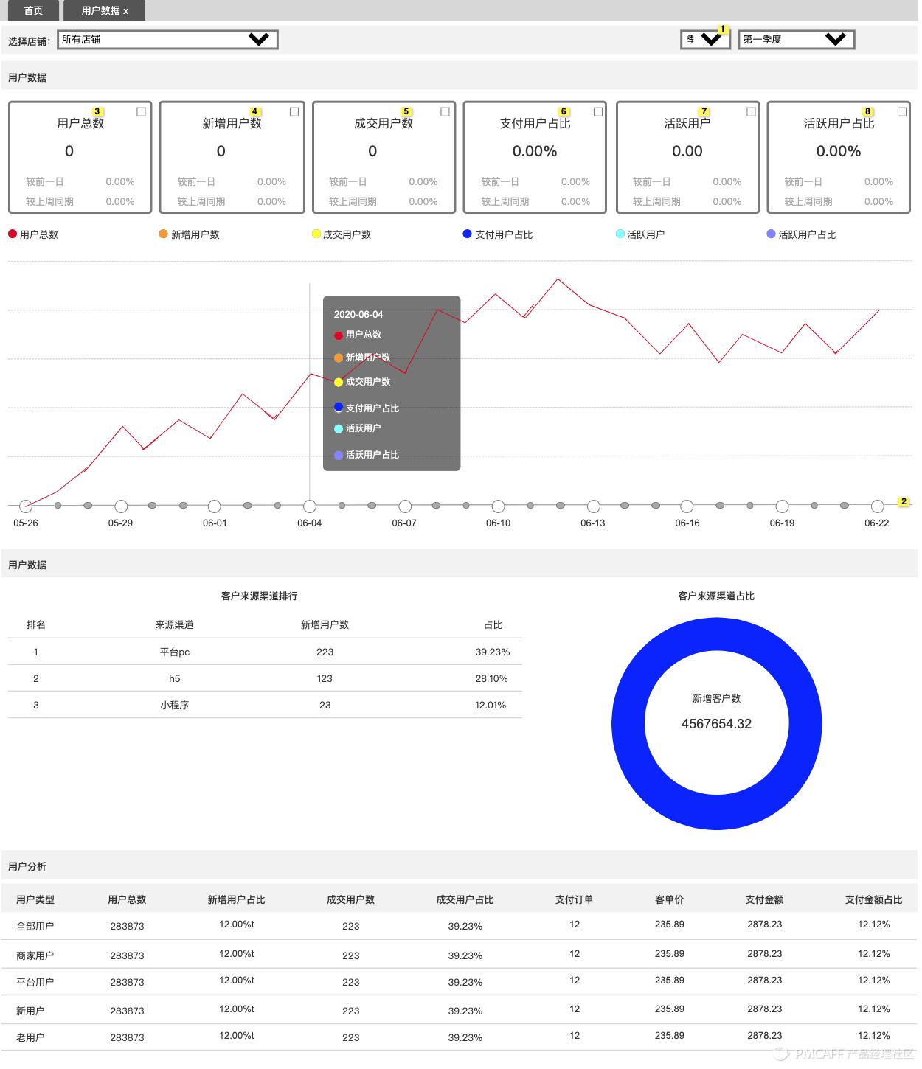Image resolution: width=922 pixels, height=1069 pixels.
Task: Click the 客户来源渠道占比 chart title
Action: coord(716,596)
